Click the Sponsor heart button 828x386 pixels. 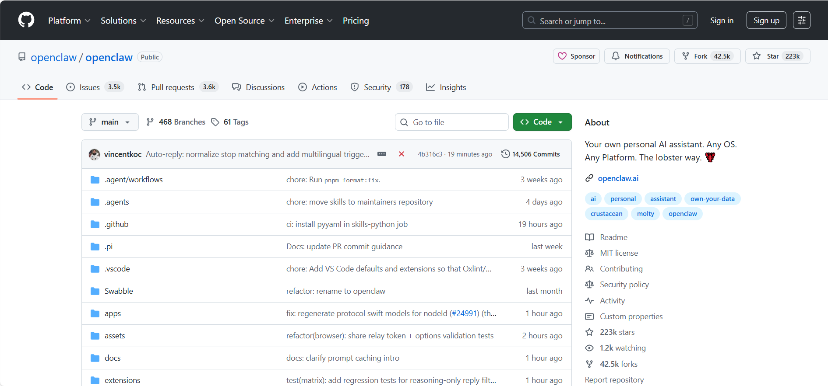(x=576, y=56)
